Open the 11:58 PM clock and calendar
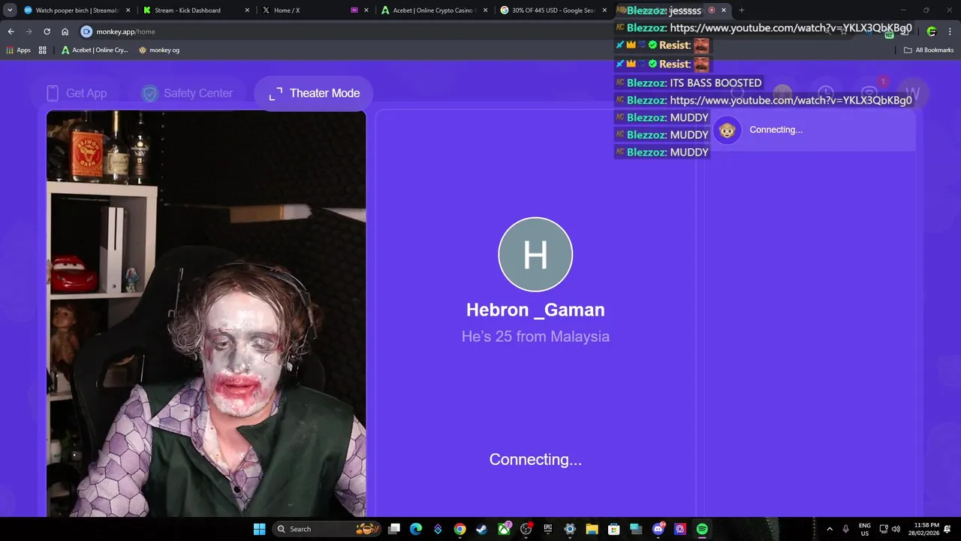The height and width of the screenshot is (541, 961). click(x=926, y=529)
